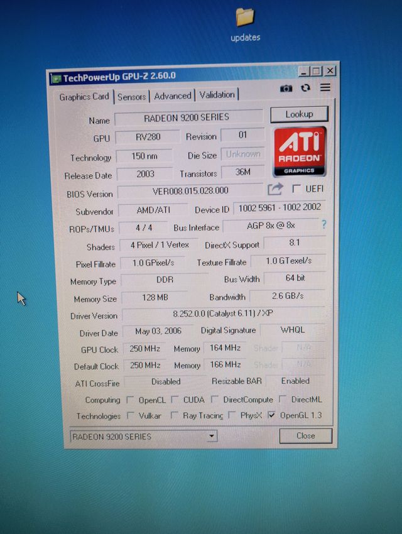The height and width of the screenshot is (534, 402).
Task: Minimize the GPU-Z window
Action: click(x=303, y=72)
